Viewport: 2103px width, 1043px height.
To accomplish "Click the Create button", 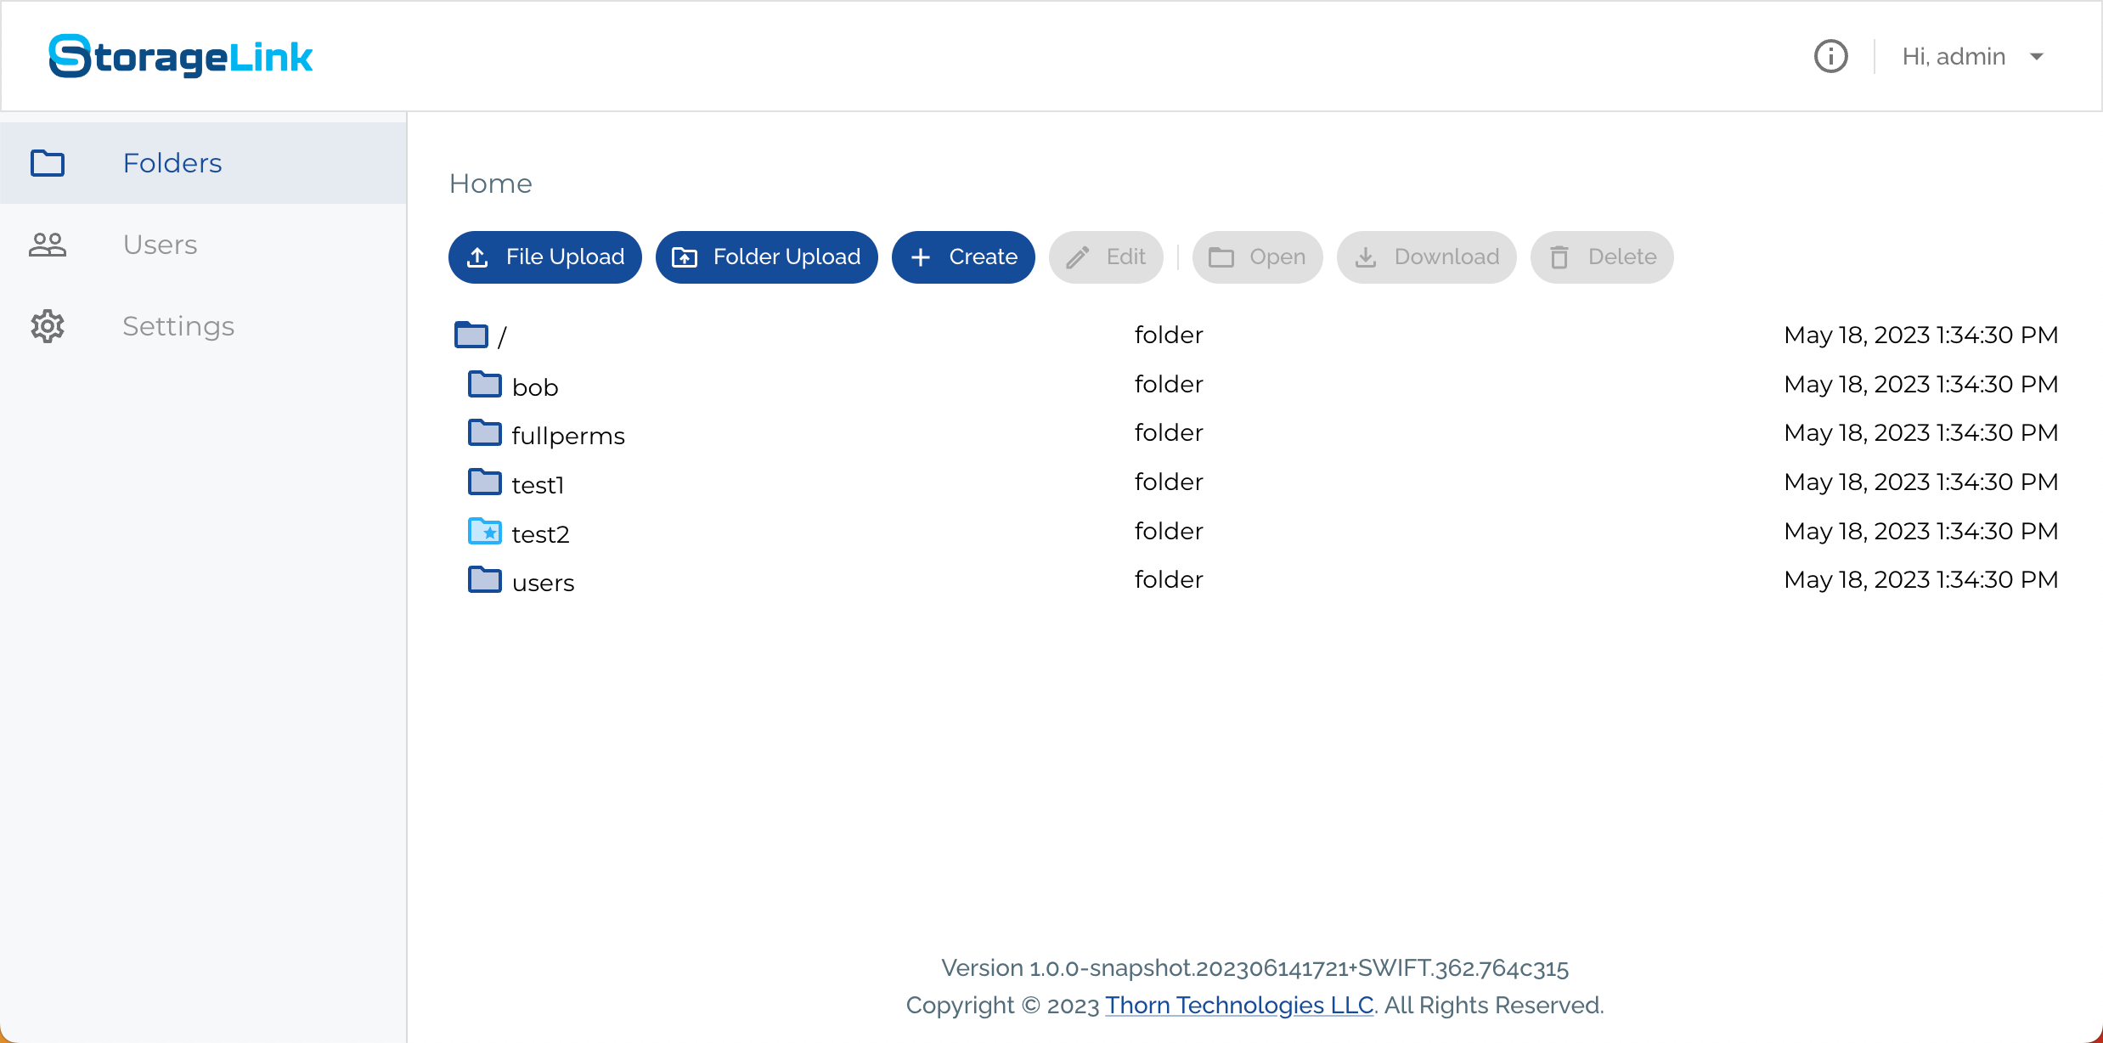I will [963, 257].
